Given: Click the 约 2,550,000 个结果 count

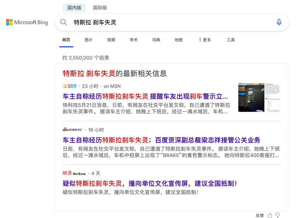Looking at the screenshot, I should pyautogui.click(x=86, y=58).
